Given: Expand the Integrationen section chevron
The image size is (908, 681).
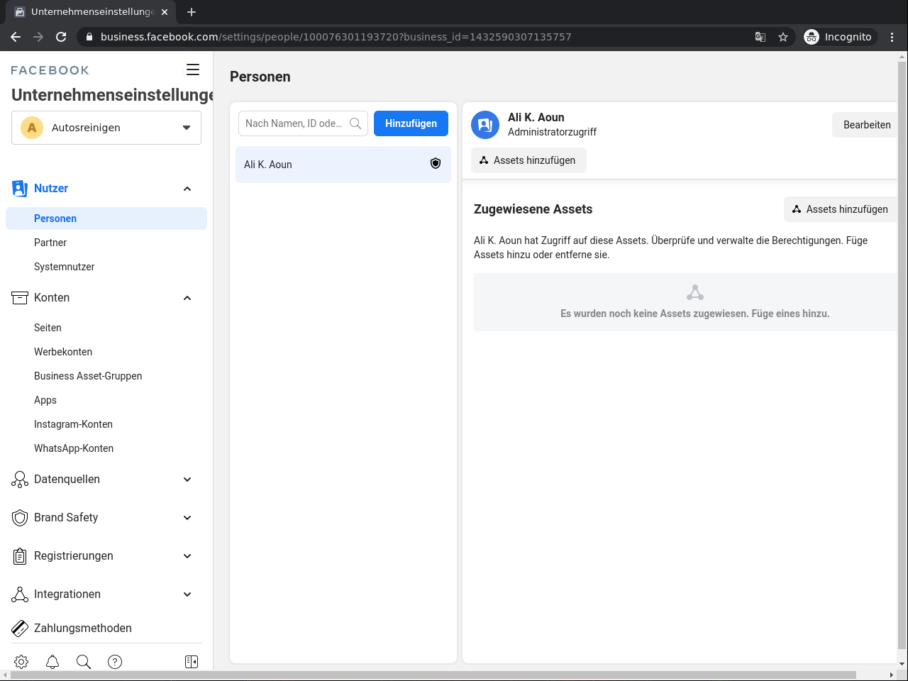Looking at the screenshot, I should click(187, 594).
